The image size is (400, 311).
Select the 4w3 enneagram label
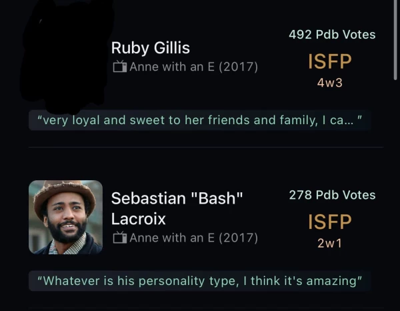pos(329,83)
